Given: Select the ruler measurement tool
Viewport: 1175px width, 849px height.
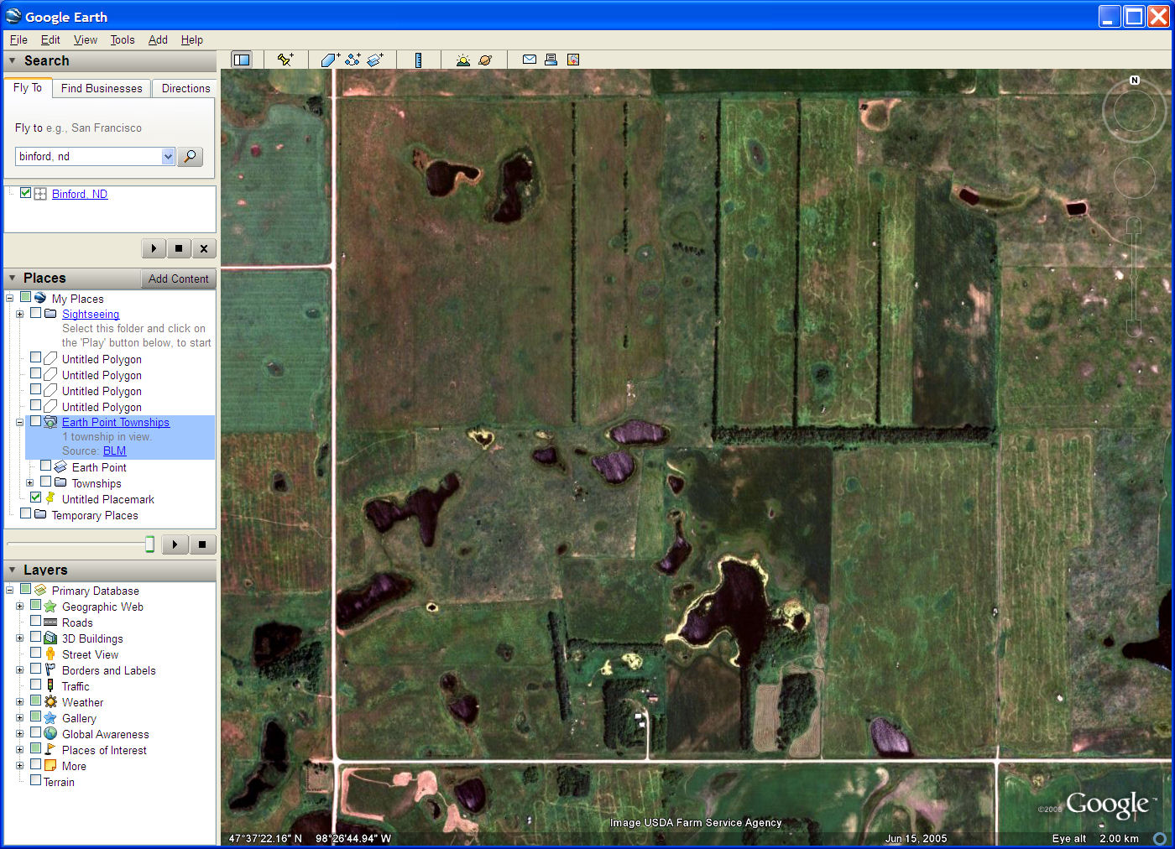Looking at the screenshot, I should (x=418, y=60).
